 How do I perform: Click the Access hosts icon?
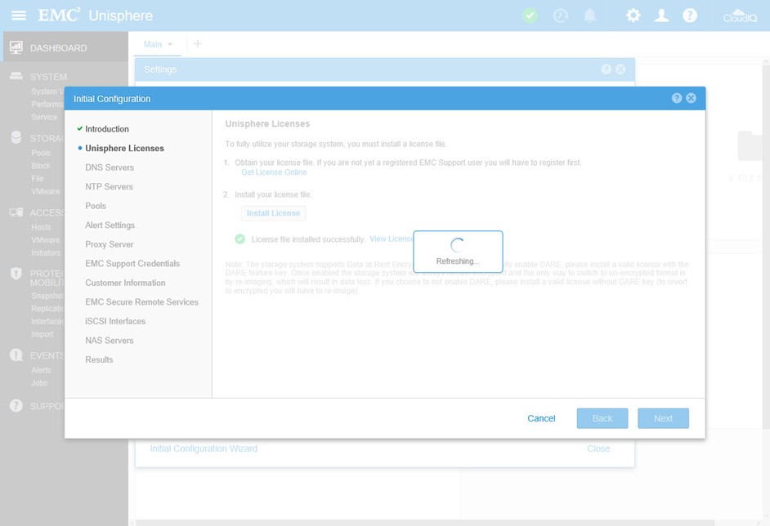point(16,212)
